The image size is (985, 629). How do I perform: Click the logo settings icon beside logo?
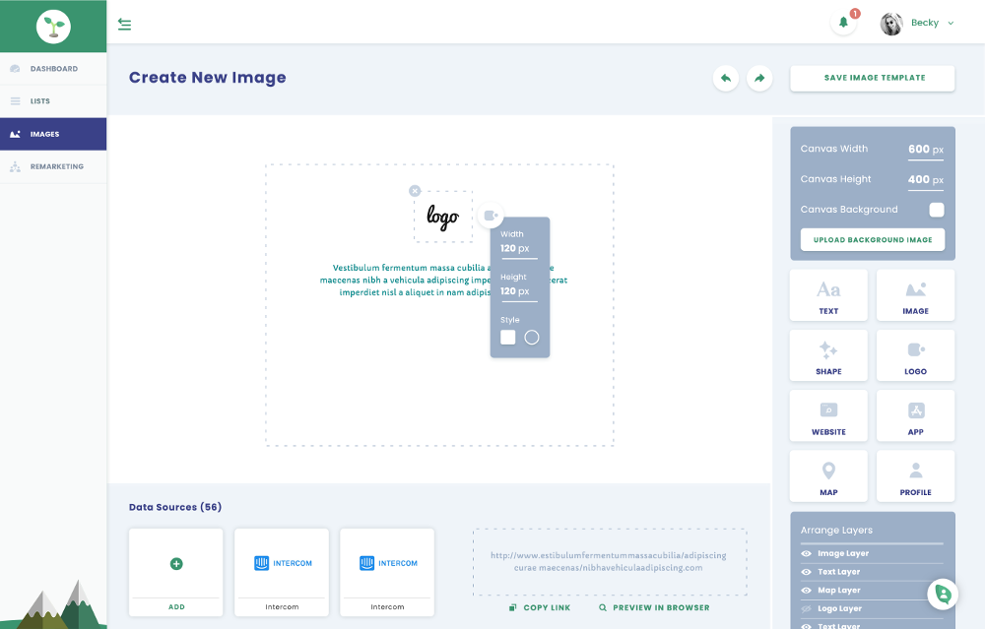tap(491, 216)
